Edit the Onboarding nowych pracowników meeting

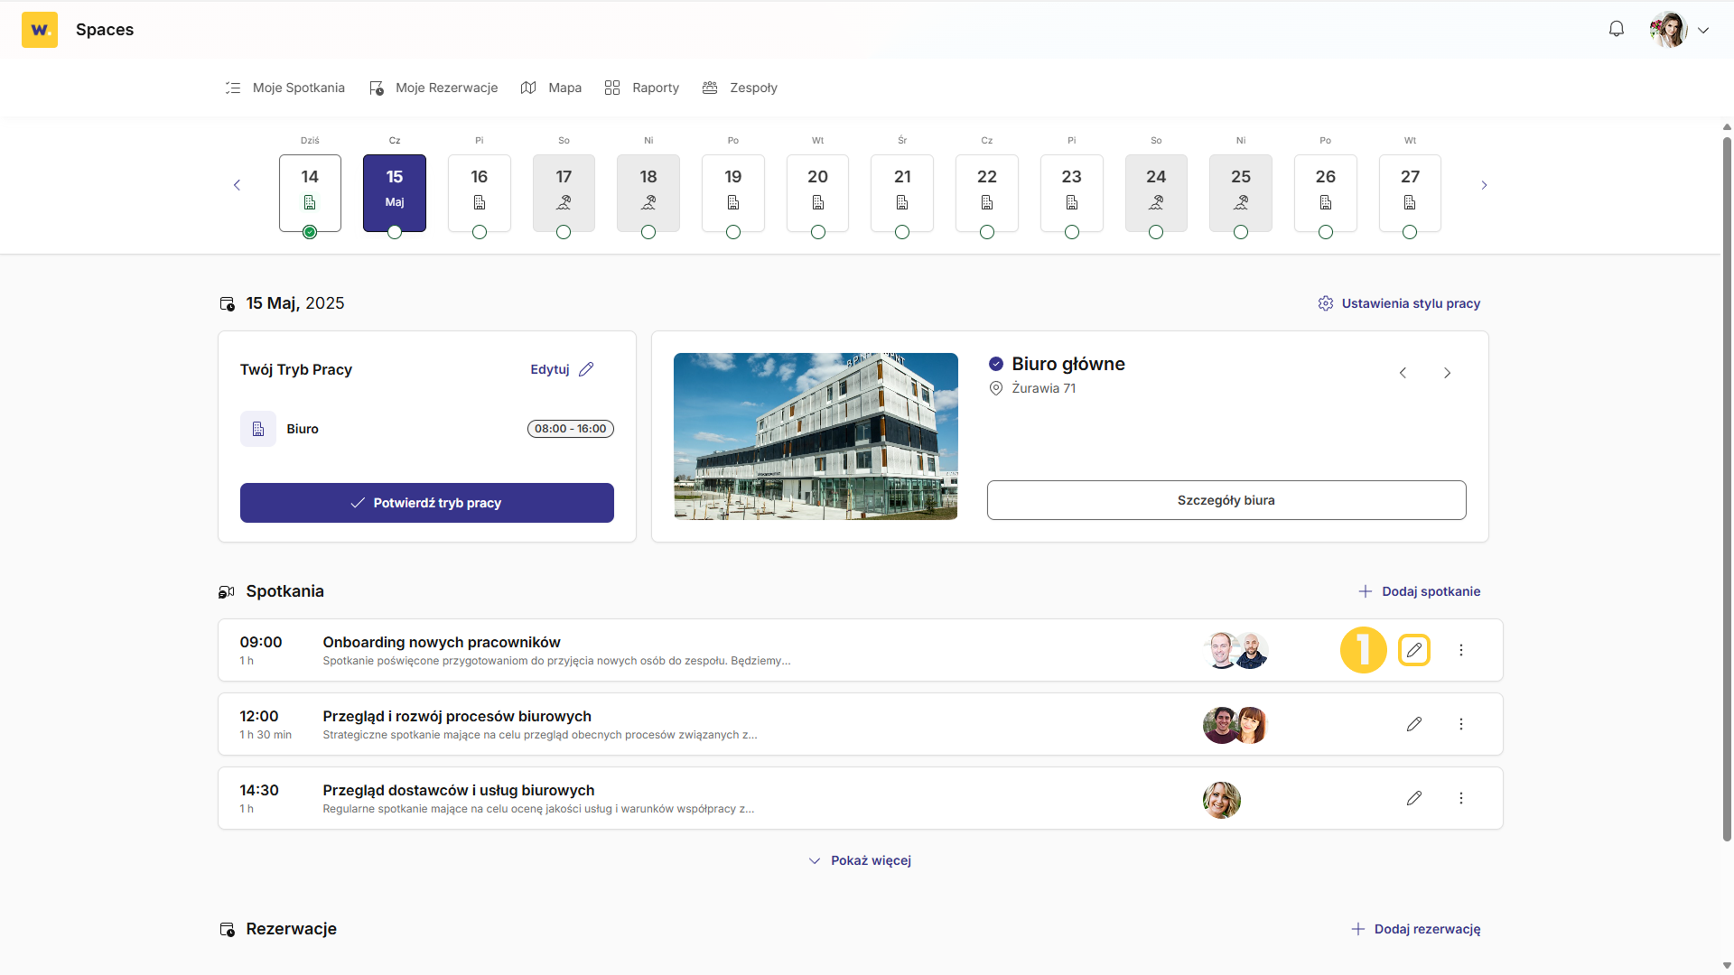click(x=1414, y=650)
